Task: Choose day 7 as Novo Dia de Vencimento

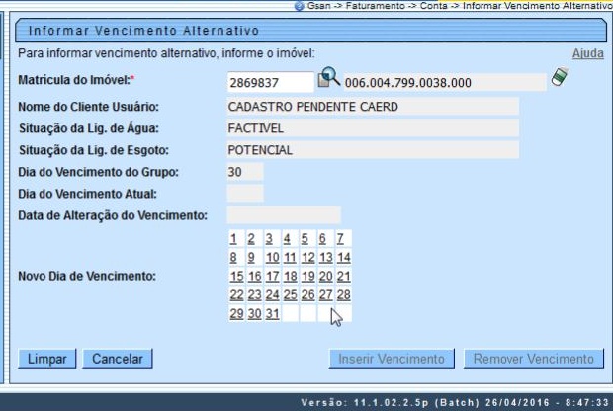Action: click(x=340, y=239)
